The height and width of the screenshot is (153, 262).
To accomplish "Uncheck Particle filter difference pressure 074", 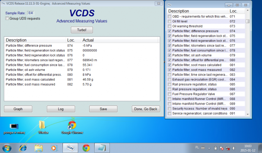I will pos(169,31).
